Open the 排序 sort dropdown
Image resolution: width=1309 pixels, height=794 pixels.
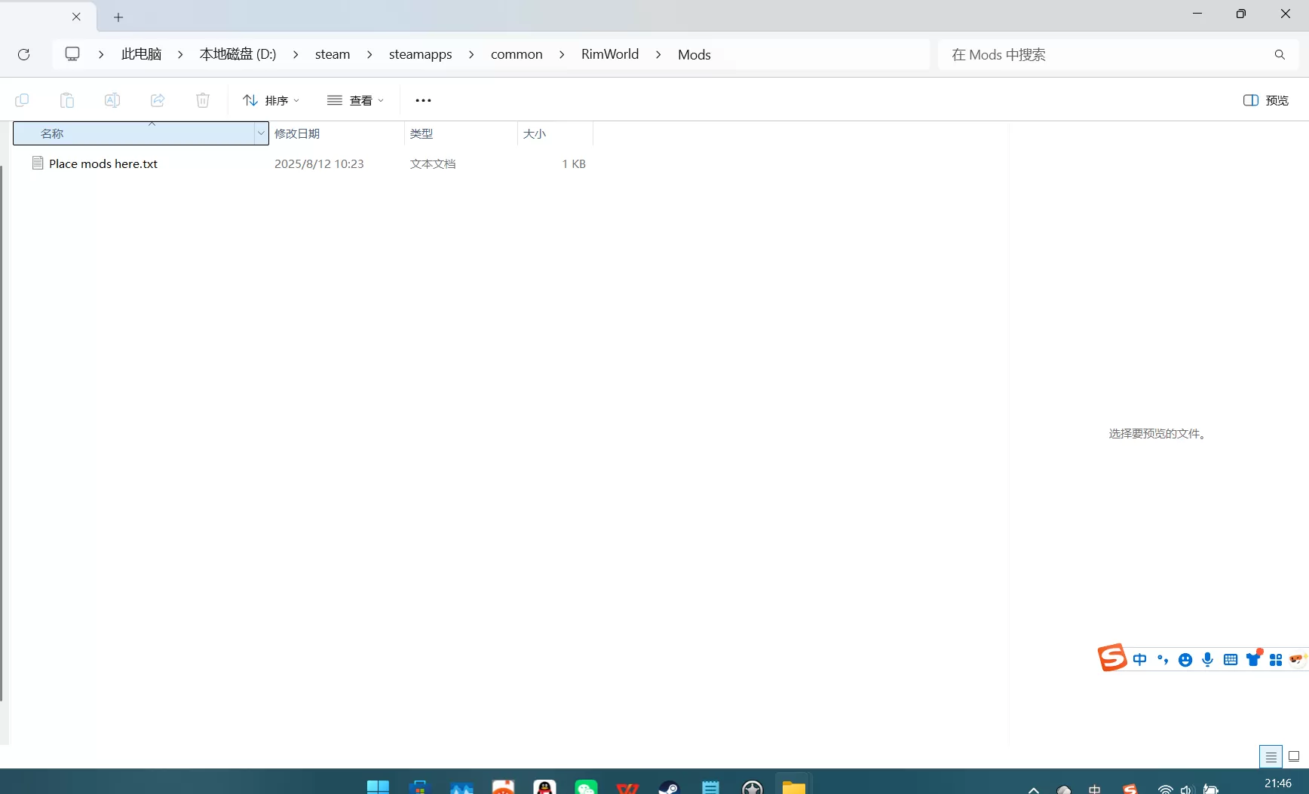point(270,100)
